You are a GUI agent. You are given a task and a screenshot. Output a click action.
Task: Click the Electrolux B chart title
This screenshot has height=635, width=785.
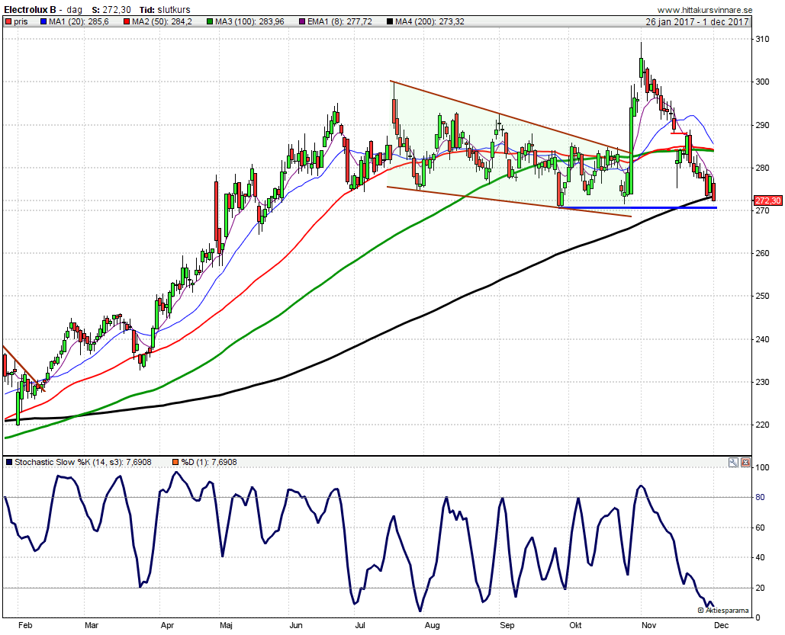[30, 9]
